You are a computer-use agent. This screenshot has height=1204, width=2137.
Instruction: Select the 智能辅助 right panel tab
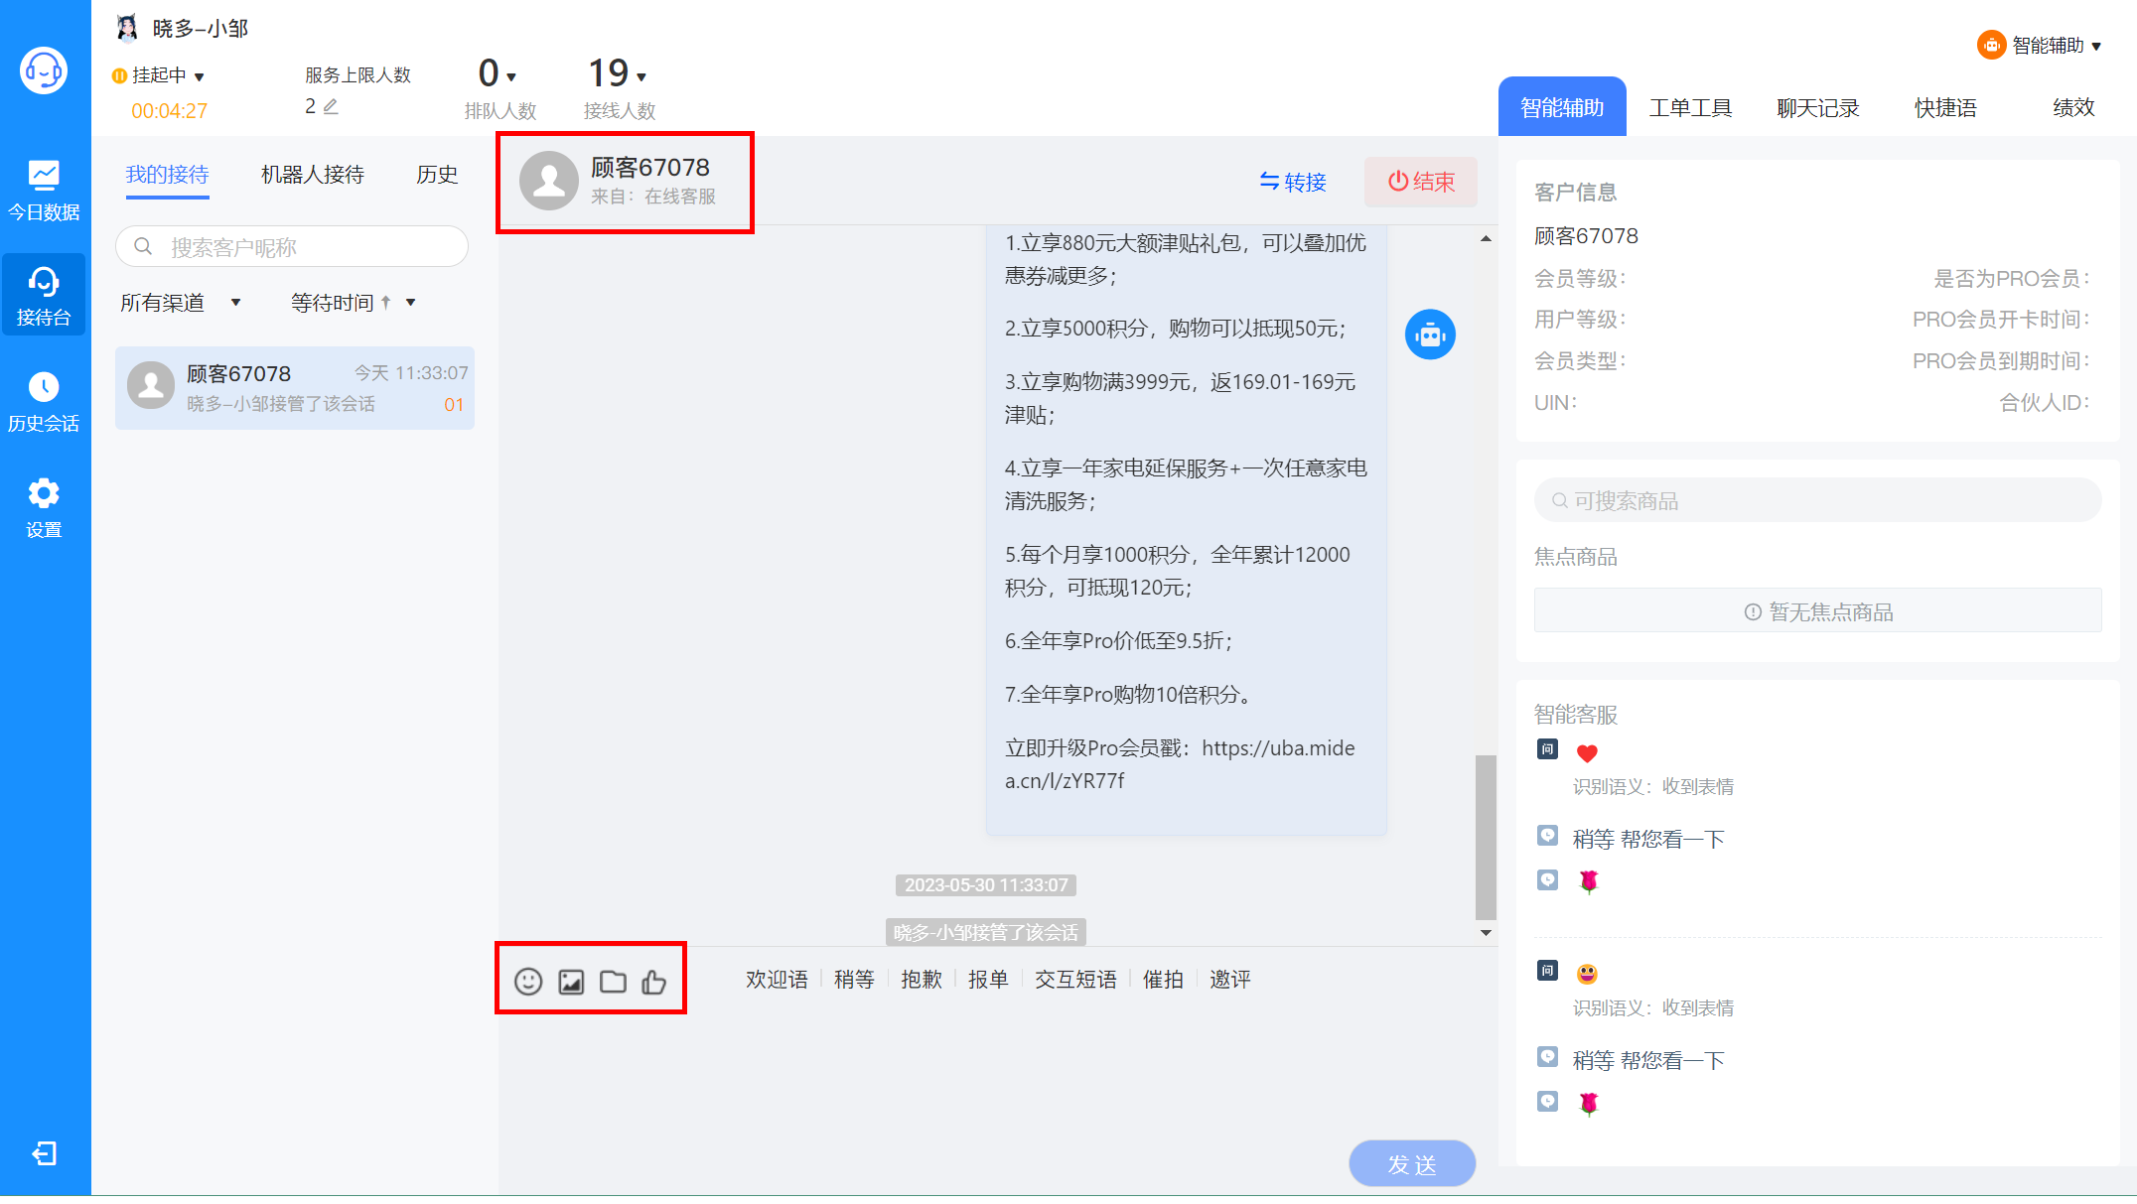pyautogui.click(x=1562, y=107)
